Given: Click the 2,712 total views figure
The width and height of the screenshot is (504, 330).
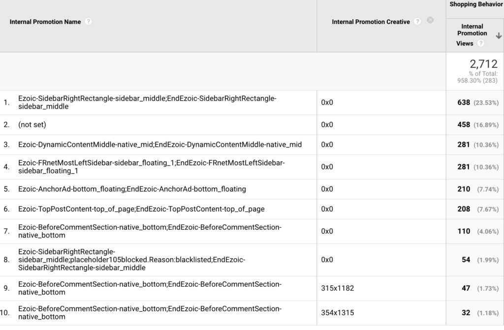Looking at the screenshot, I should coord(483,64).
